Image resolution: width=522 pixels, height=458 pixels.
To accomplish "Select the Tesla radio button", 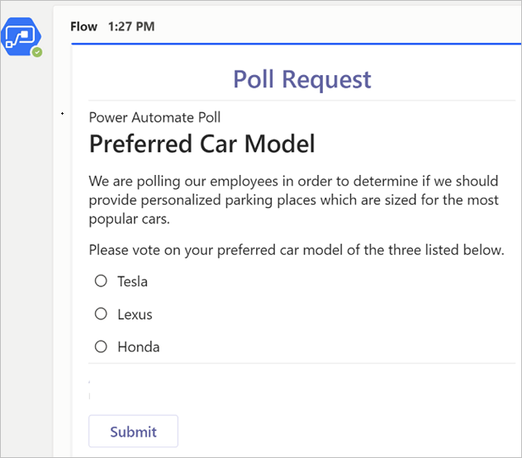I will (x=101, y=281).
